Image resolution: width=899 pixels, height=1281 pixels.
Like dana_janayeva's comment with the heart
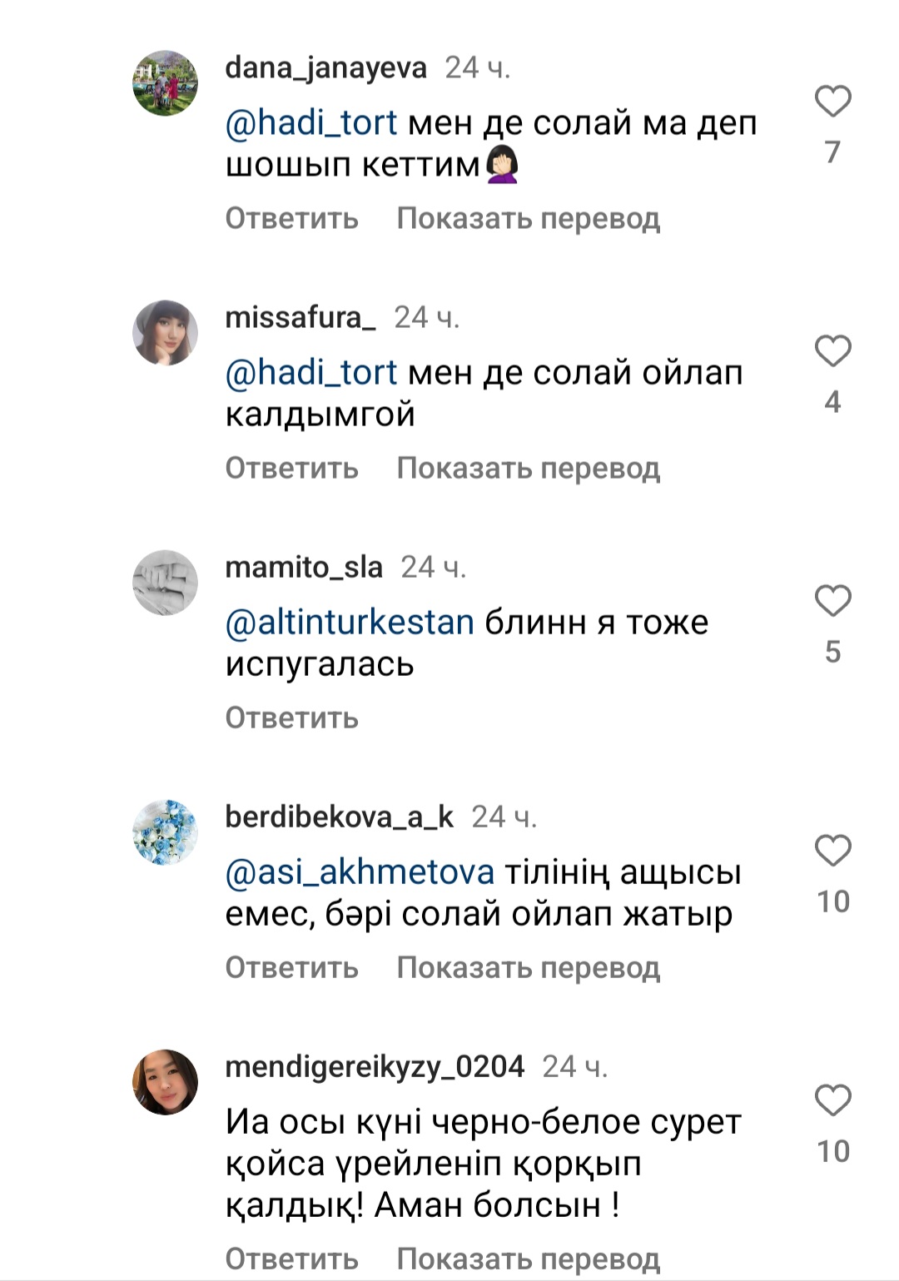[x=832, y=102]
